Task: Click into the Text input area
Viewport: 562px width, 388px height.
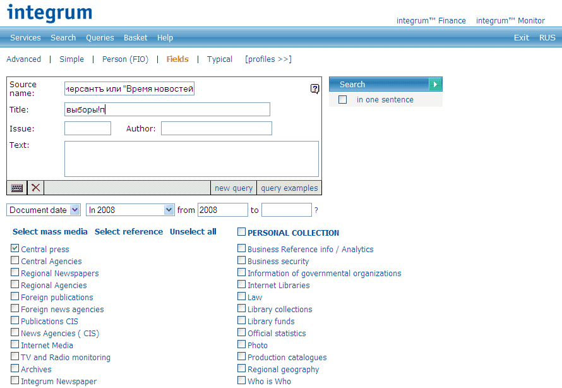Action: 191,159
